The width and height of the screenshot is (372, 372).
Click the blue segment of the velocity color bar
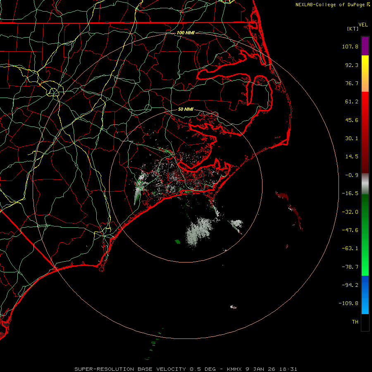tap(365, 295)
